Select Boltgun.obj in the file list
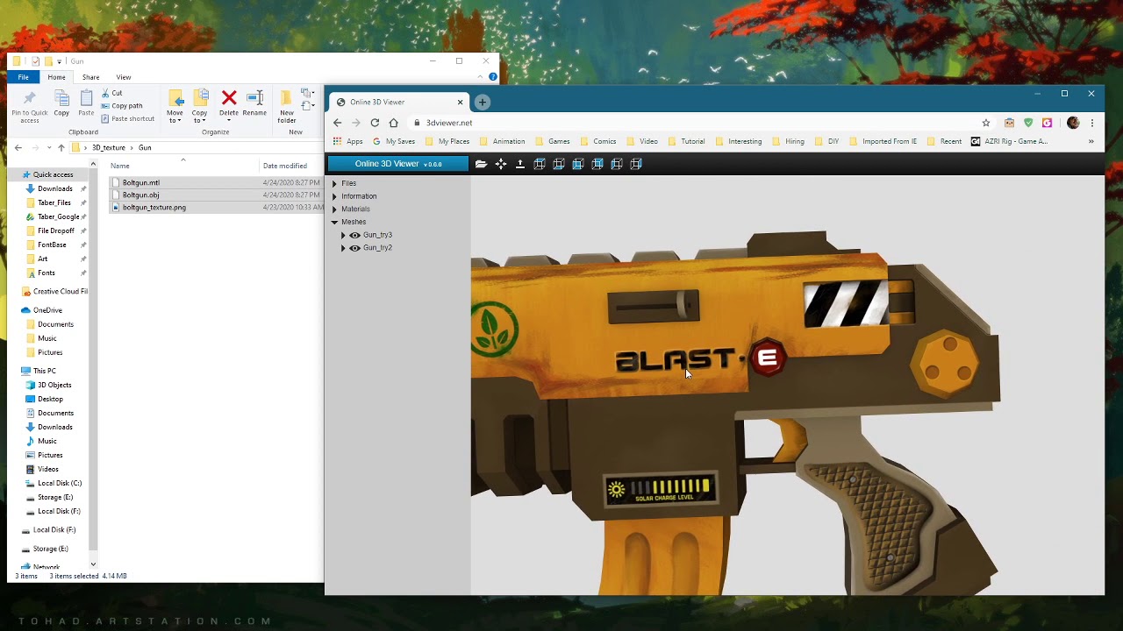Image resolution: width=1123 pixels, height=631 pixels. 141,195
